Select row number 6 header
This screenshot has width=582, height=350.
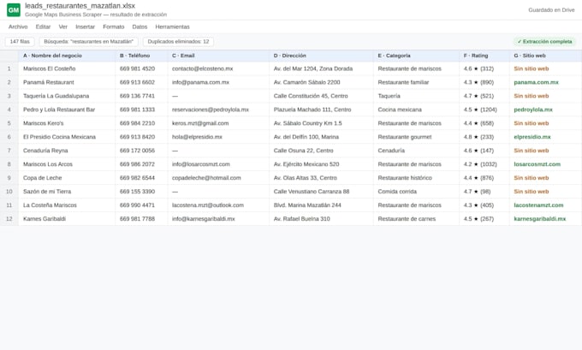coord(9,137)
